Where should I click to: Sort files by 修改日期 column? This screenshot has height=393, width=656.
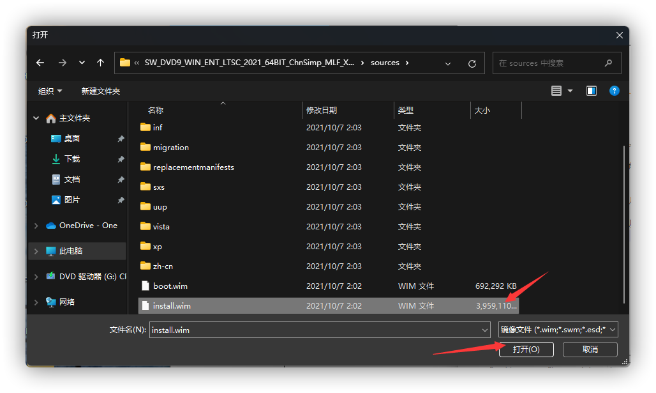(x=322, y=110)
